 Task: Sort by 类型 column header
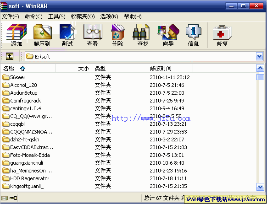click(120, 69)
